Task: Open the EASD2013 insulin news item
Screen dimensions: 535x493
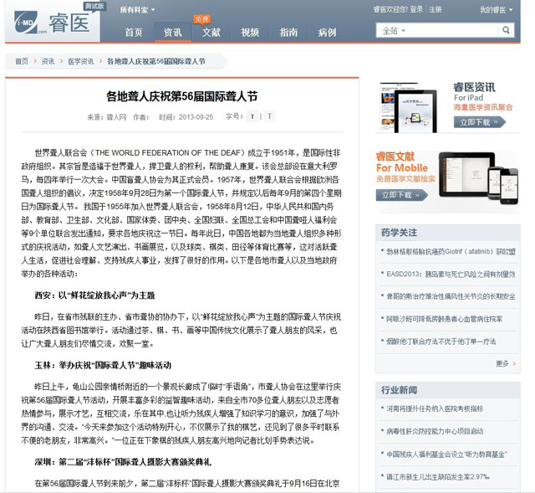Action: (451, 274)
